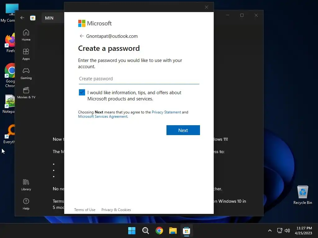
Task: Open the Terms of Use link
Action: [84, 210]
